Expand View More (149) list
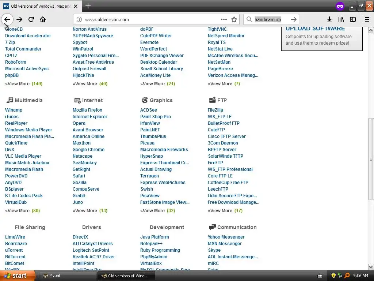 pos(24,84)
